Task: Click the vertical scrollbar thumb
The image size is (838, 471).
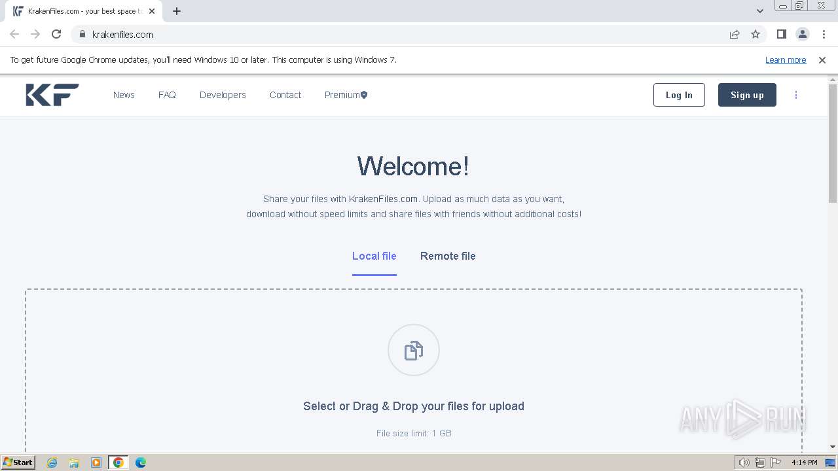Action: [x=833, y=143]
